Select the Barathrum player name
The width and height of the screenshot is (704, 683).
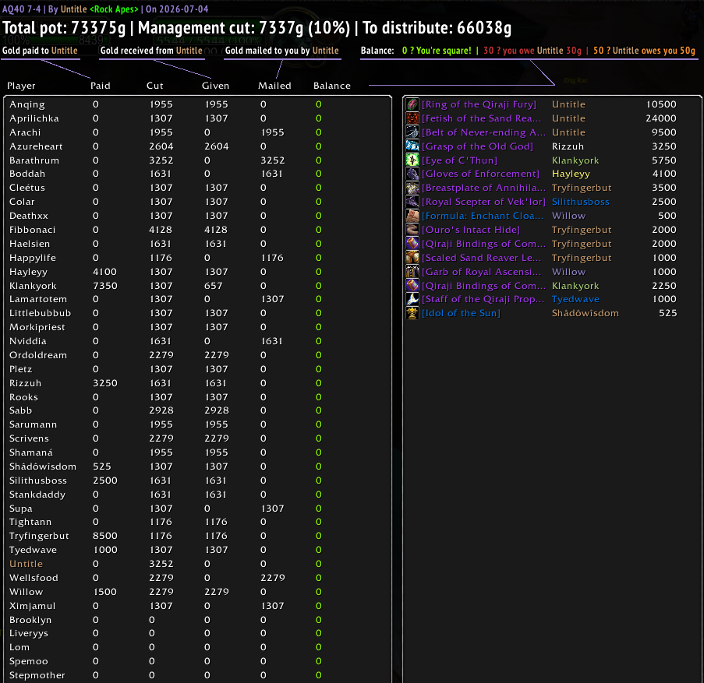point(34,160)
